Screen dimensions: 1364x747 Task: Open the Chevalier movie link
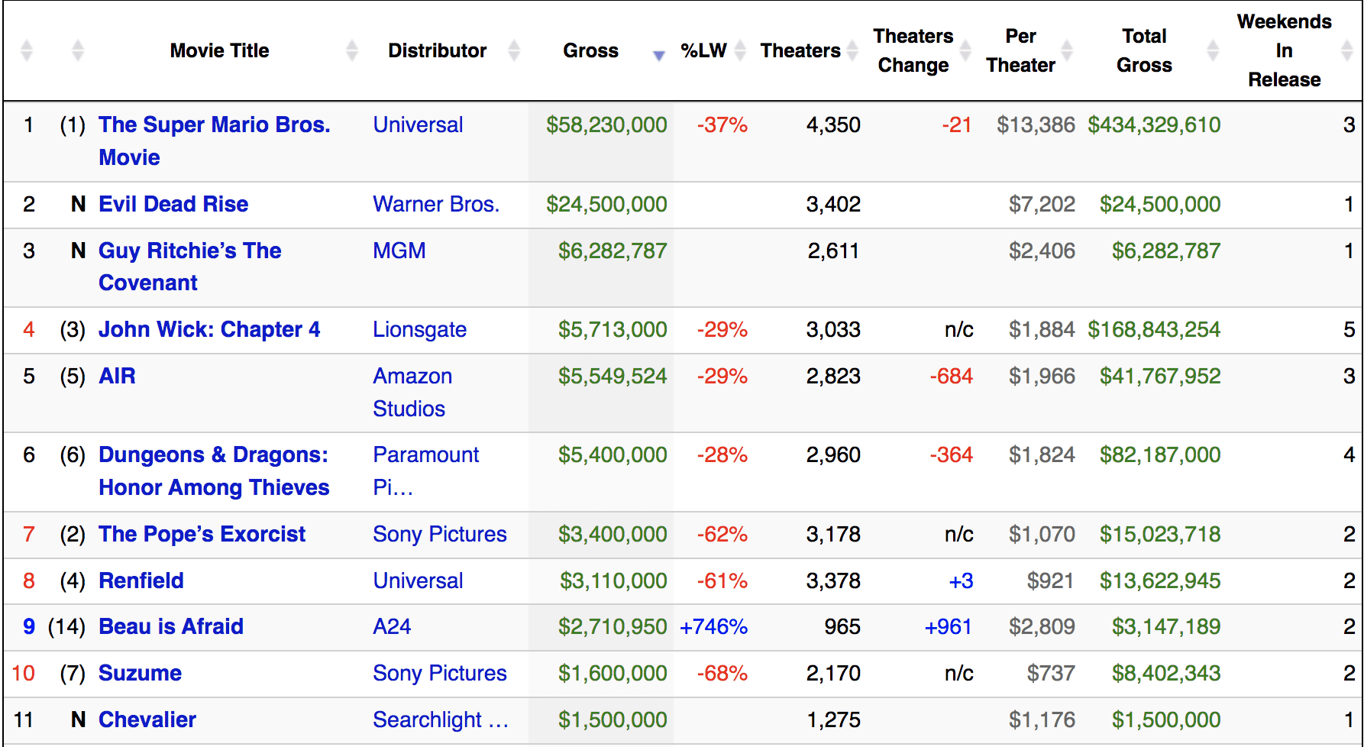click(x=147, y=720)
